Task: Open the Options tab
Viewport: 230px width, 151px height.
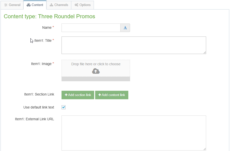Action: click(82, 5)
